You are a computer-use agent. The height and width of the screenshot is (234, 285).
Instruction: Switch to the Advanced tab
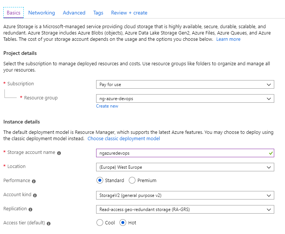click(x=74, y=13)
